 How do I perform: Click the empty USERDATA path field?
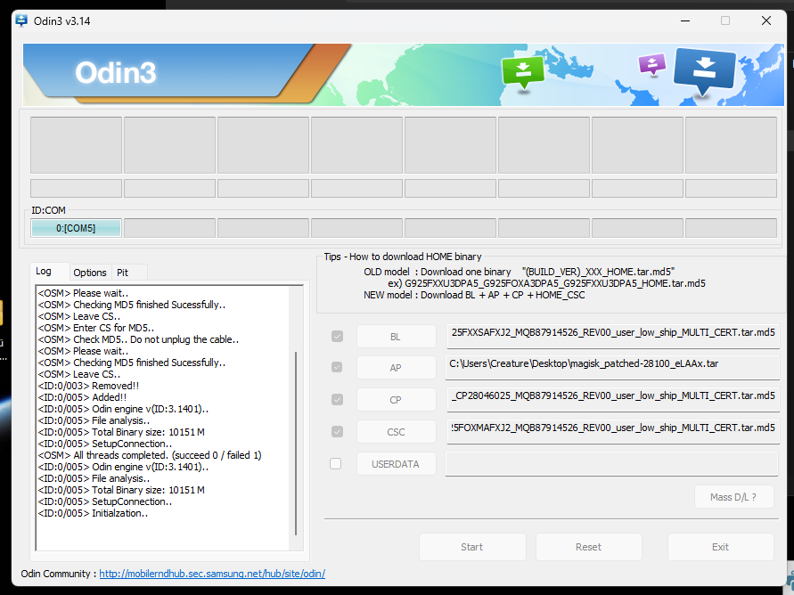point(611,463)
